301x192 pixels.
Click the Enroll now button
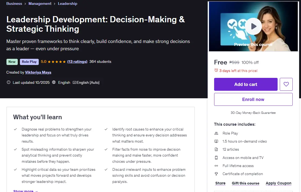(253, 99)
